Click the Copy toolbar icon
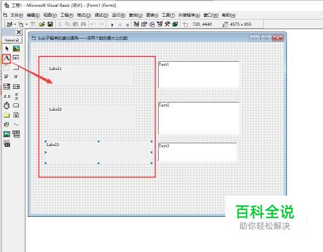This screenshot has height=252, width=323. (67, 24)
